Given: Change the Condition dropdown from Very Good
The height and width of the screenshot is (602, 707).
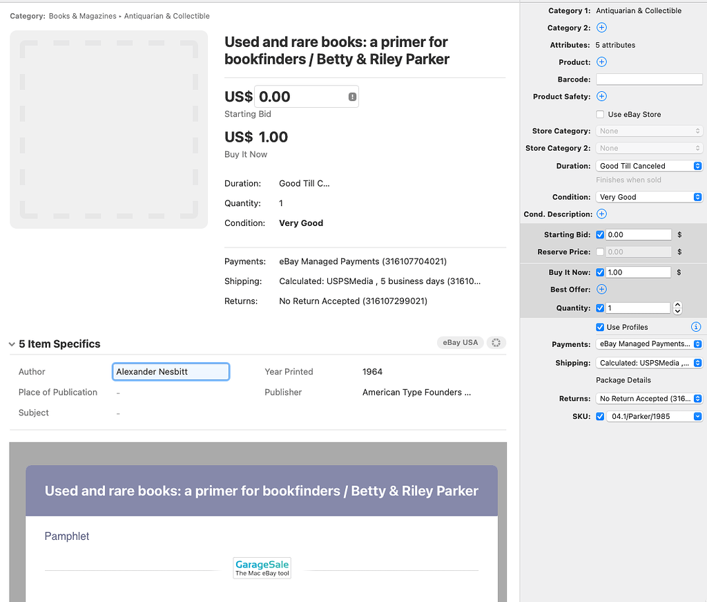Looking at the screenshot, I should (x=648, y=196).
